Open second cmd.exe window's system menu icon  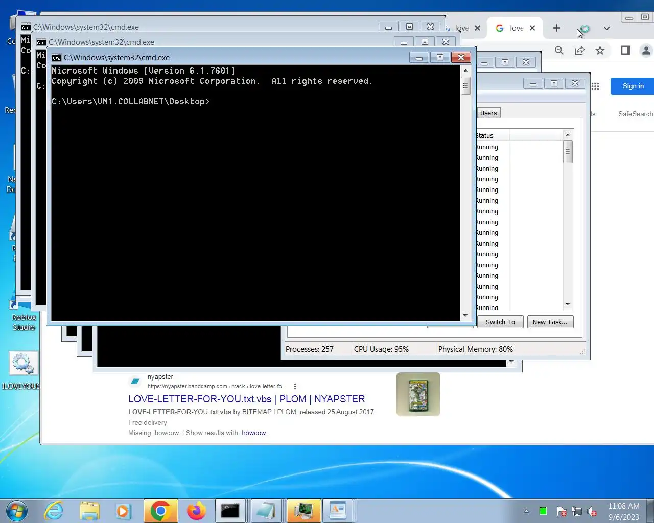41,42
